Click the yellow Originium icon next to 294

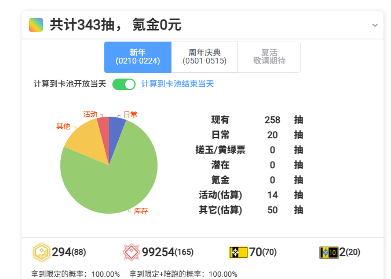point(42,252)
